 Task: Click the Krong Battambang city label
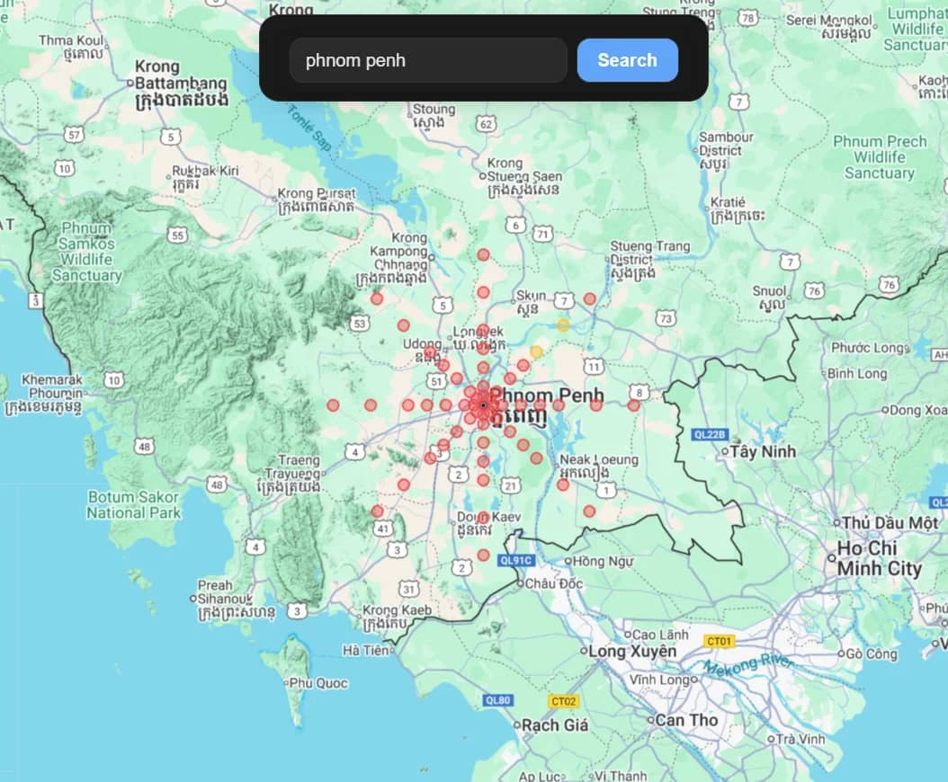point(180,83)
